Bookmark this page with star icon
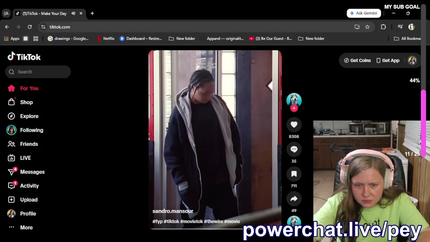This screenshot has width=430, height=242. 368,27
